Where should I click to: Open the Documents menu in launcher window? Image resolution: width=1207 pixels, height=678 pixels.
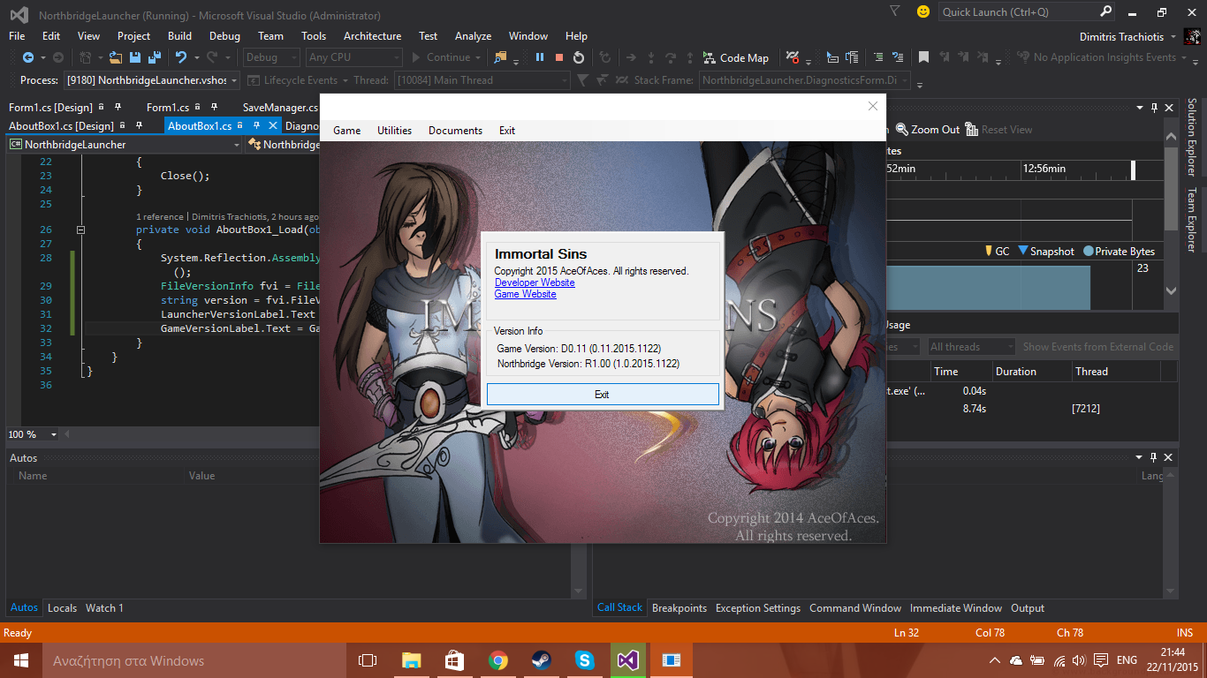(455, 131)
